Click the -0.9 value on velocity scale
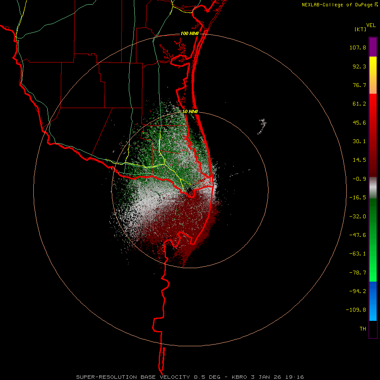 click(x=359, y=179)
